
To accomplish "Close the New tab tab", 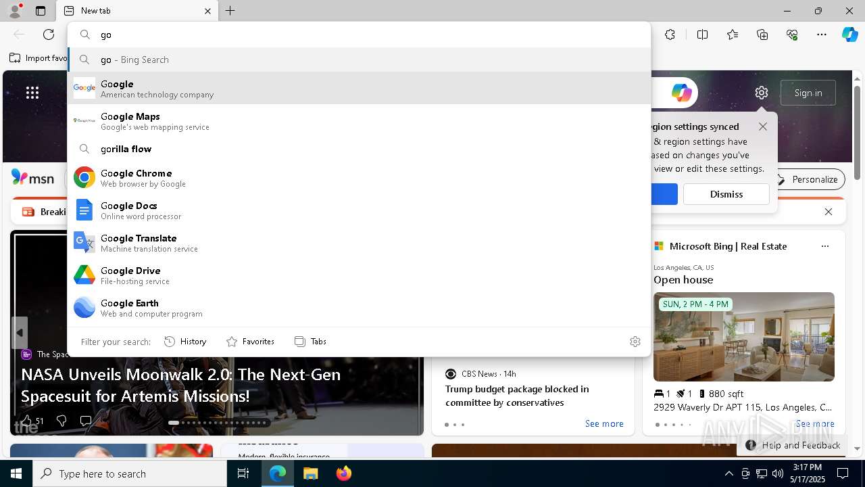I will 207,11.
